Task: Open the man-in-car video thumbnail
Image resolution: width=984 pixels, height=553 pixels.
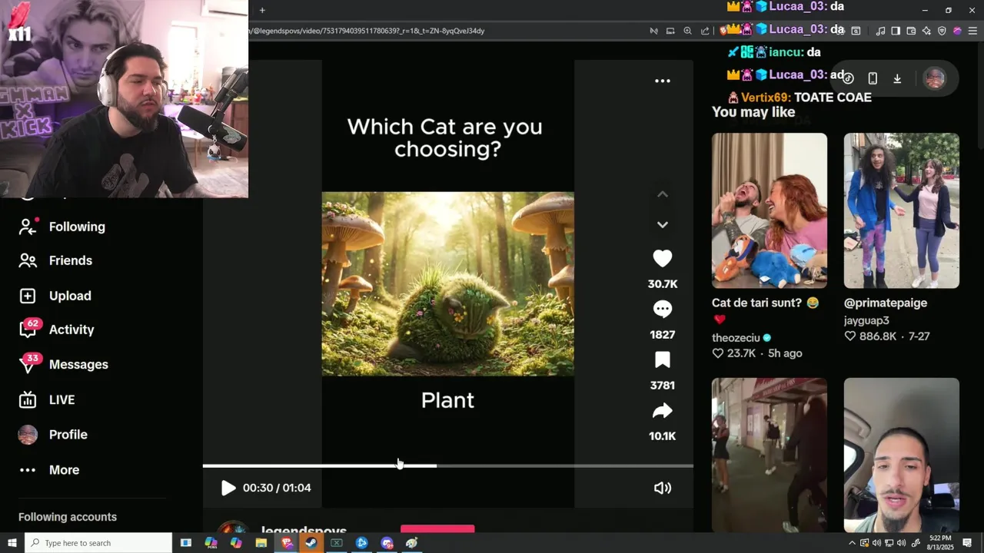Action: click(902, 455)
